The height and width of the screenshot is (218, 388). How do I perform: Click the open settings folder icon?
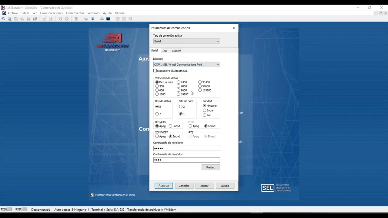click(22, 19)
